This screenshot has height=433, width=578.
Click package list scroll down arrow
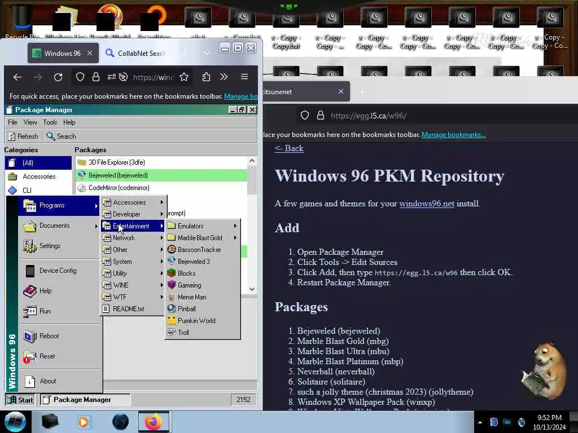point(252,289)
